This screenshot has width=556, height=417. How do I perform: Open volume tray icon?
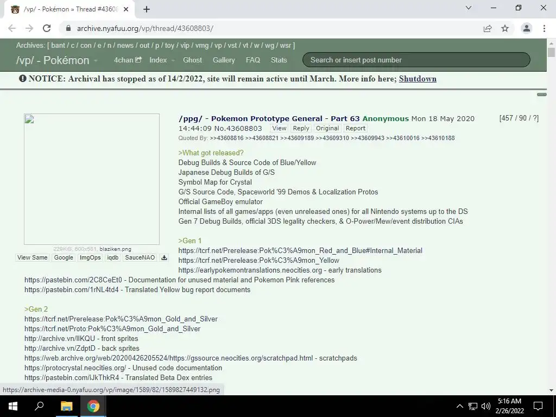tap(486, 406)
